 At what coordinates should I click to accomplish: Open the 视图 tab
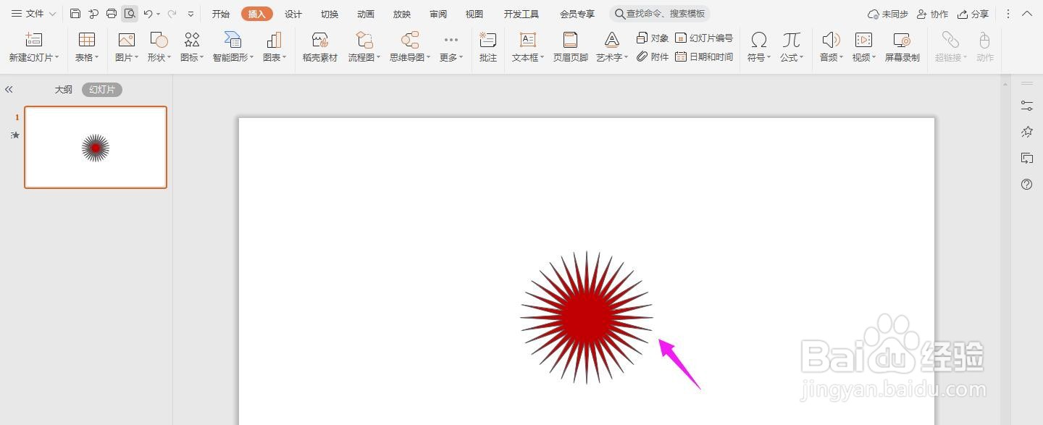474,14
